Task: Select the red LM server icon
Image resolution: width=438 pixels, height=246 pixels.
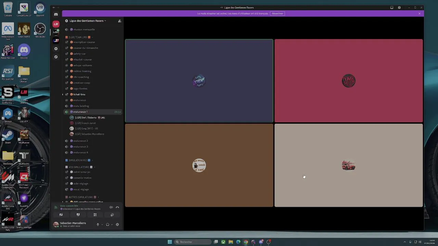Action: click(x=56, y=24)
